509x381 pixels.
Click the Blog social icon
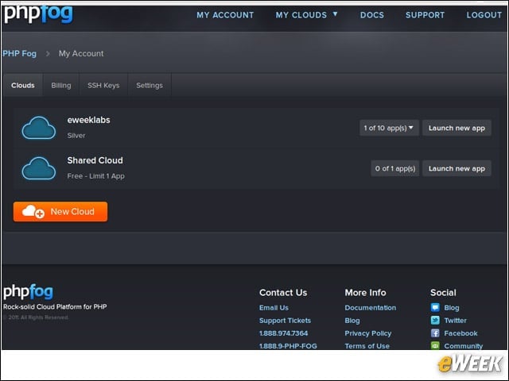click(435, 307)
